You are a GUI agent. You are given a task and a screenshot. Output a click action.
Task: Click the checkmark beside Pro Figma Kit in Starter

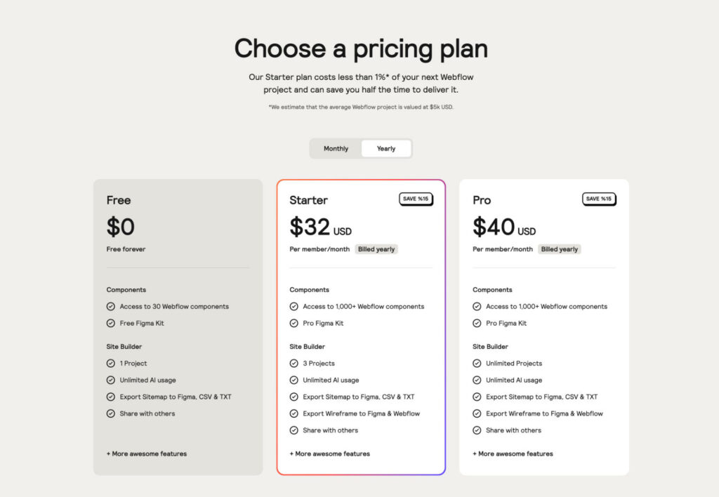click(293, 323)
